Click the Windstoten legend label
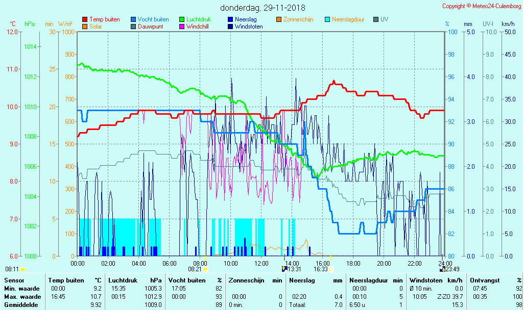 click(x=249, y=27)
